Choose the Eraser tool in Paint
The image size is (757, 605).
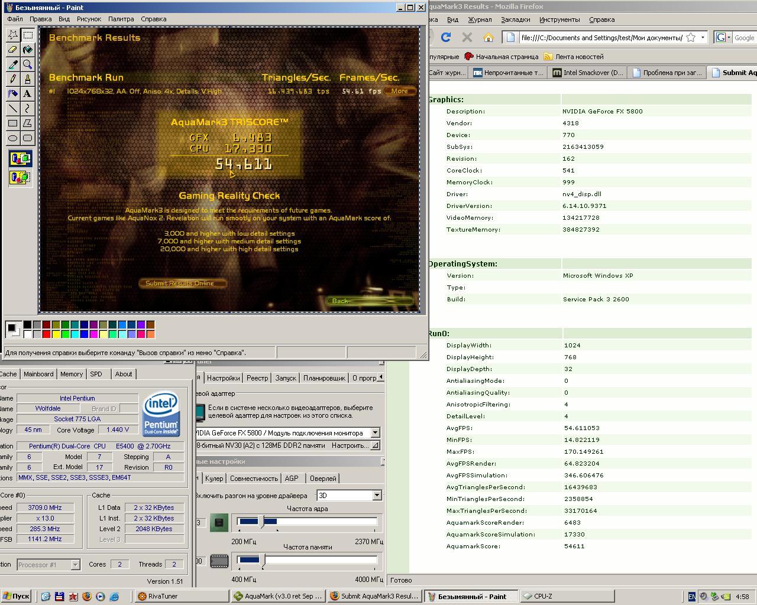click(x=13, y=50)
